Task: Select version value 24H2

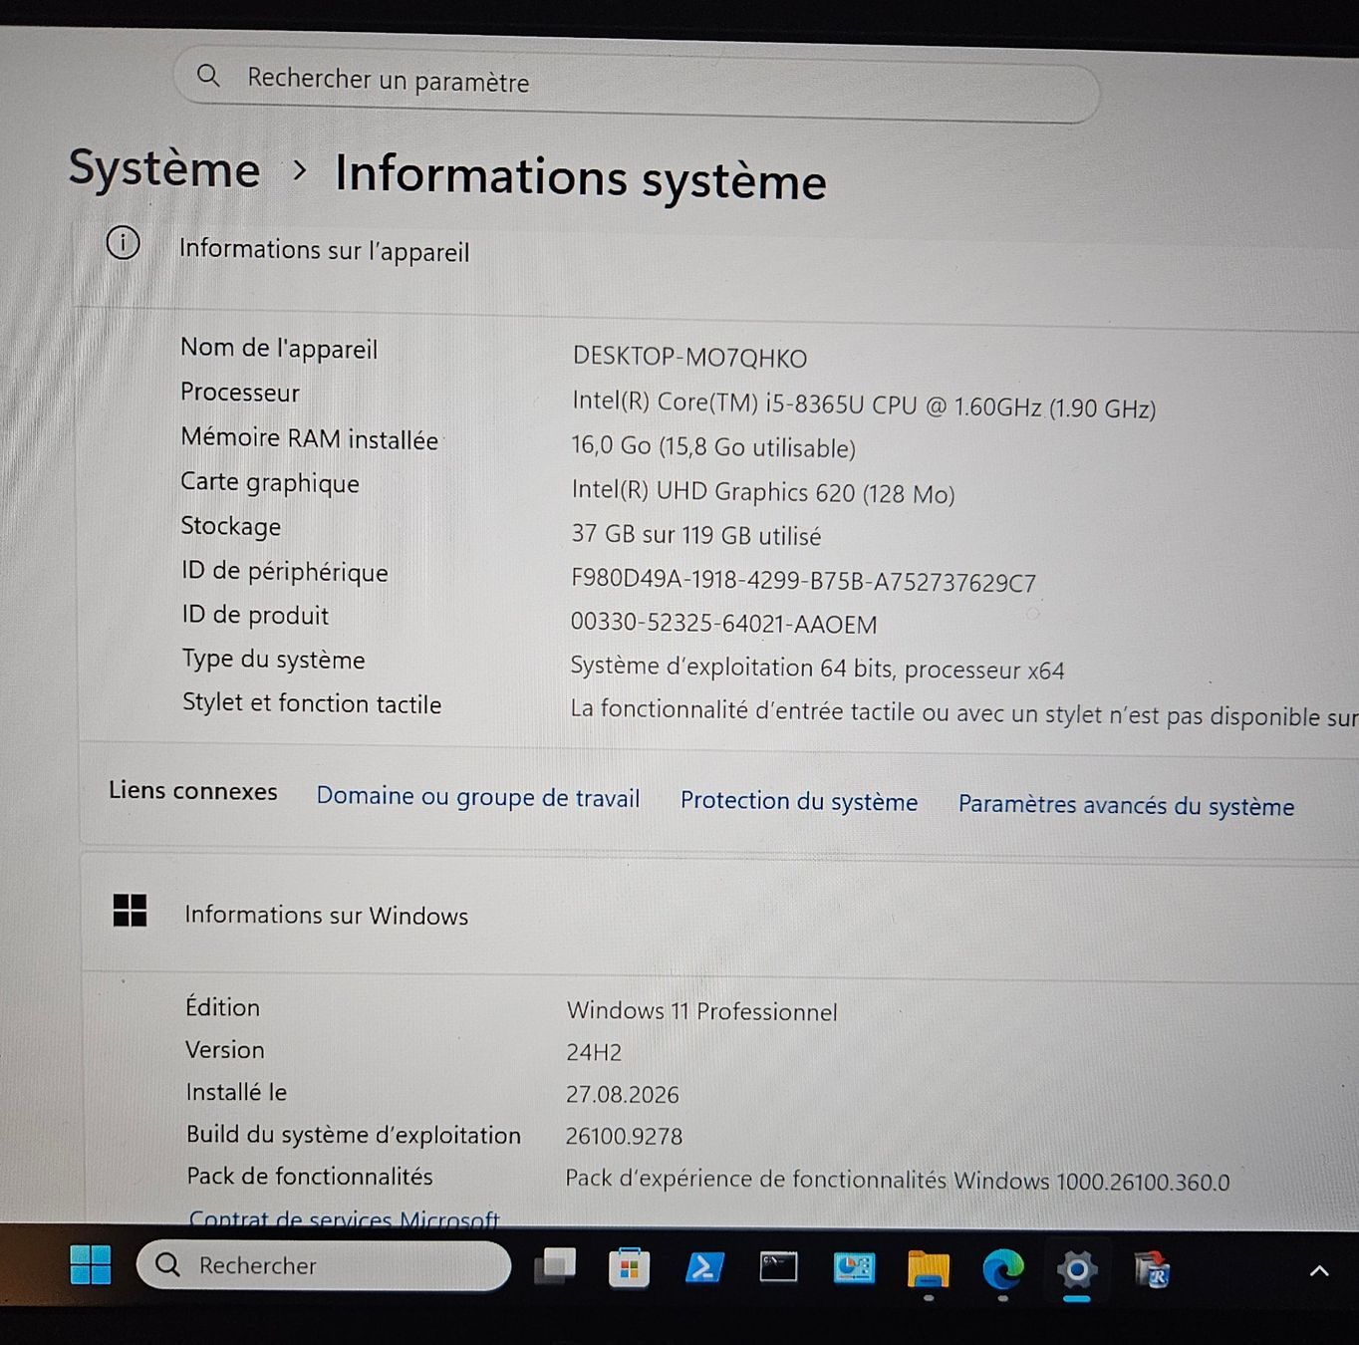Action: click(594, 1052)
